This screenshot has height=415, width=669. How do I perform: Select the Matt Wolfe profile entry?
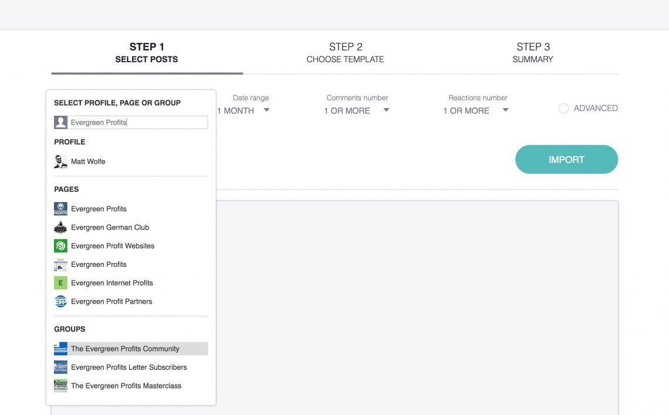131,161
